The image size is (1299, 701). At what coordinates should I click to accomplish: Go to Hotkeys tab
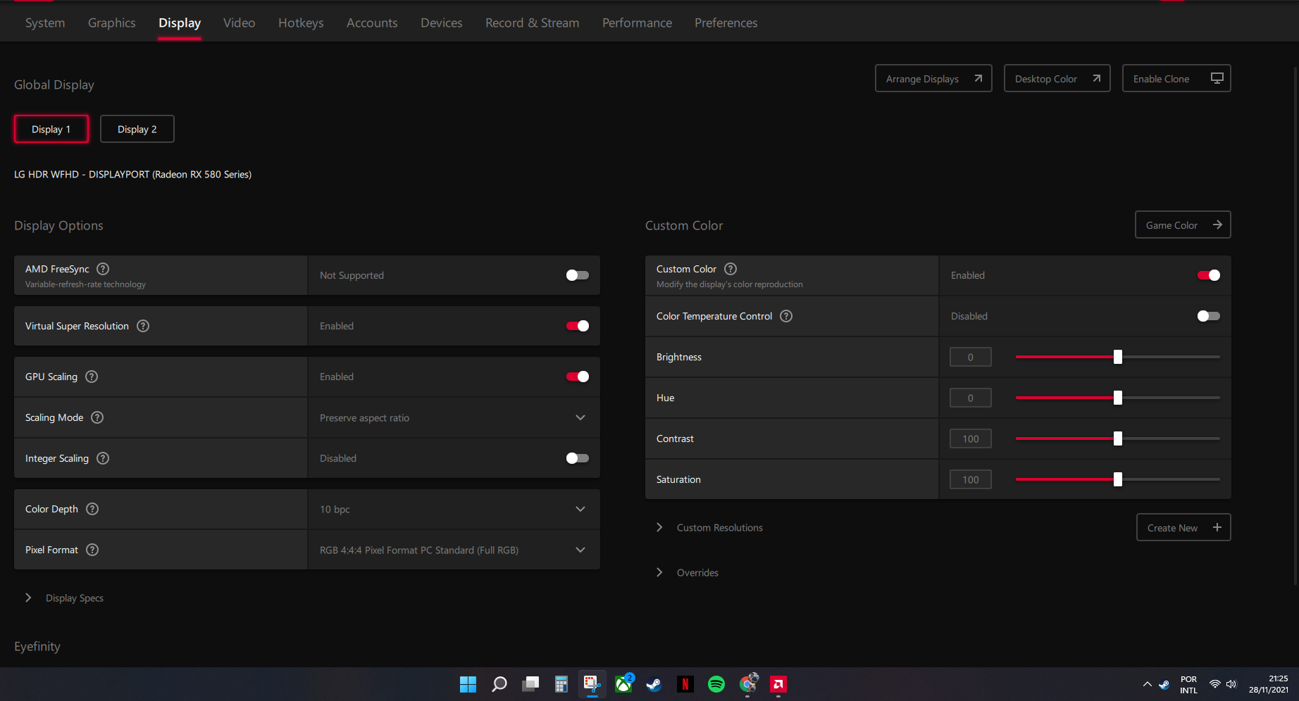pos(301,23)
